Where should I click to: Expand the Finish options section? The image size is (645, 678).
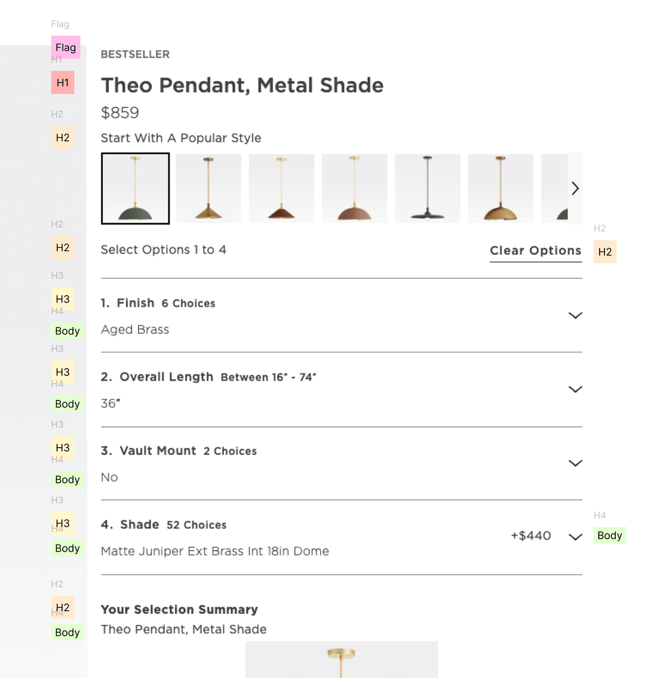pyautogui.click(x=575, y=315)
